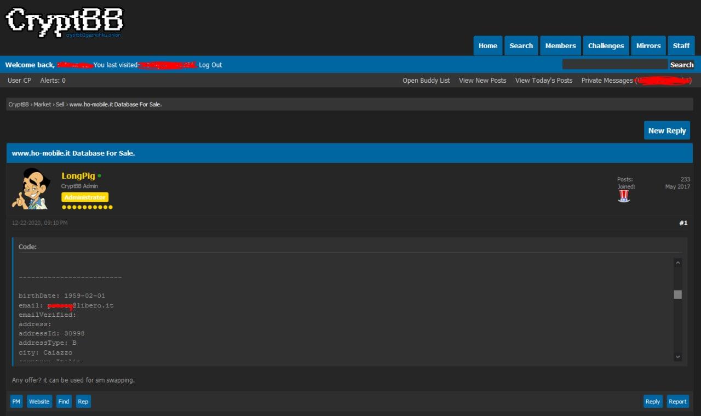Open the Staff tab
This screenshot has width=701, height=416.
pyautogui.click(x=681, y=45)
